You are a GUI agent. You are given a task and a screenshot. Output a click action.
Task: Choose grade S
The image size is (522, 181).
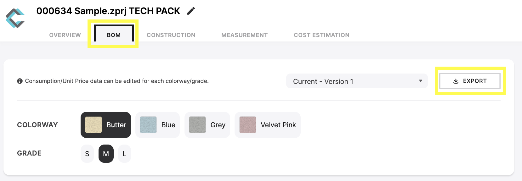coord(87,154)
